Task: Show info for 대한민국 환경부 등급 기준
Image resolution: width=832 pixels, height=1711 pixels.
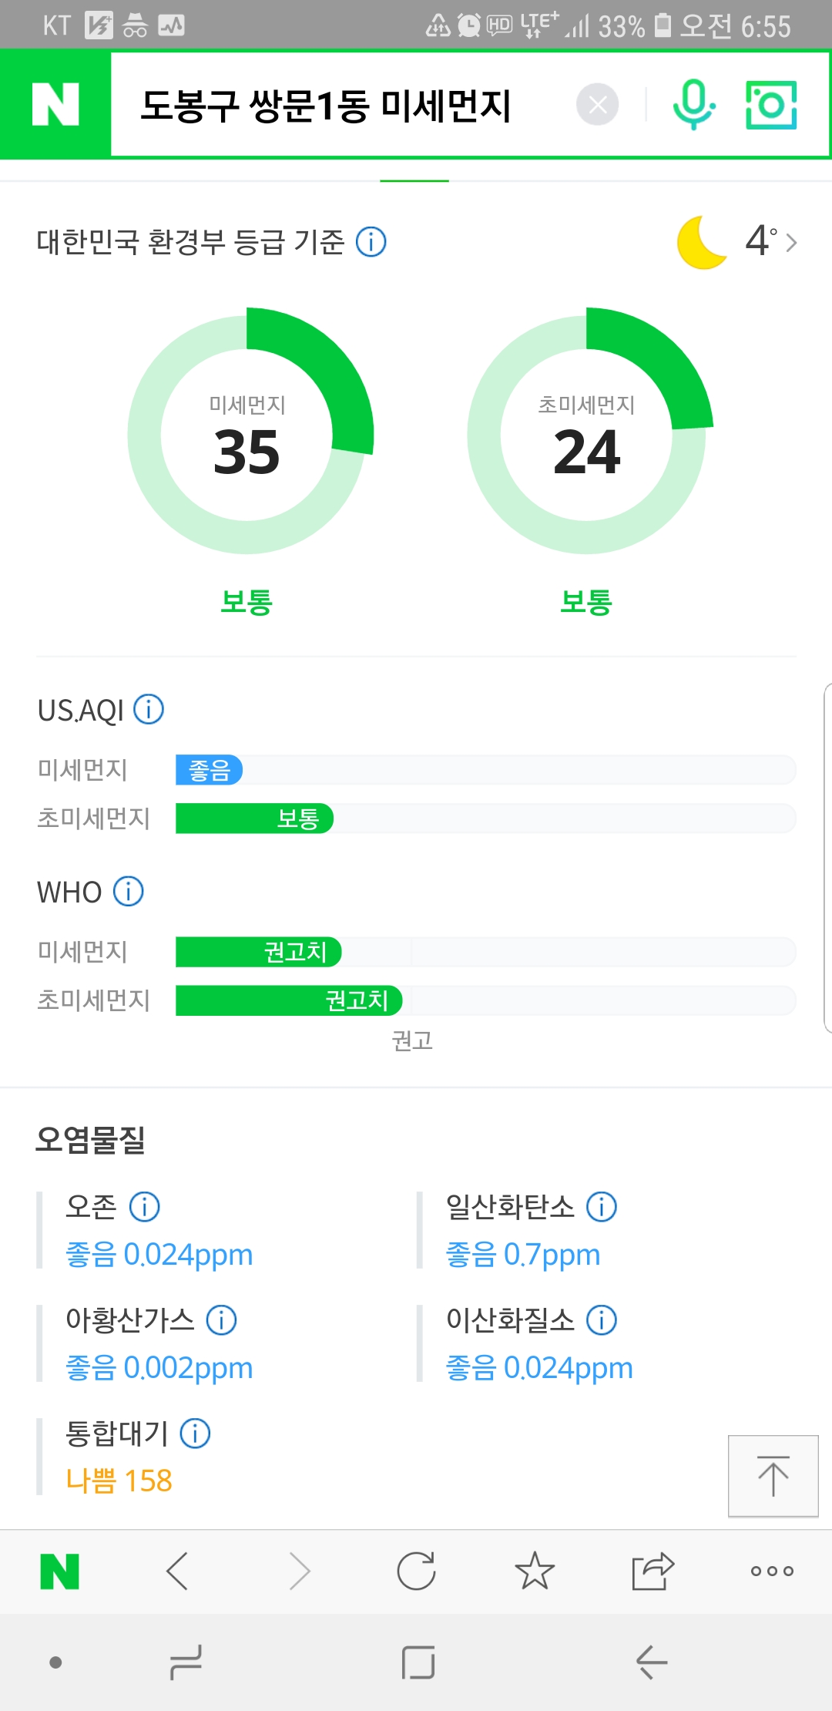Action: click(371, 242)
